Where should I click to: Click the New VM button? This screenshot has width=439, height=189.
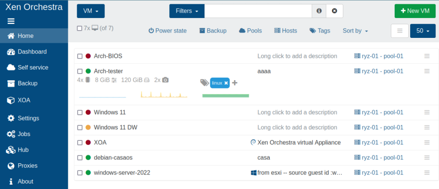(x=415, y=11)
